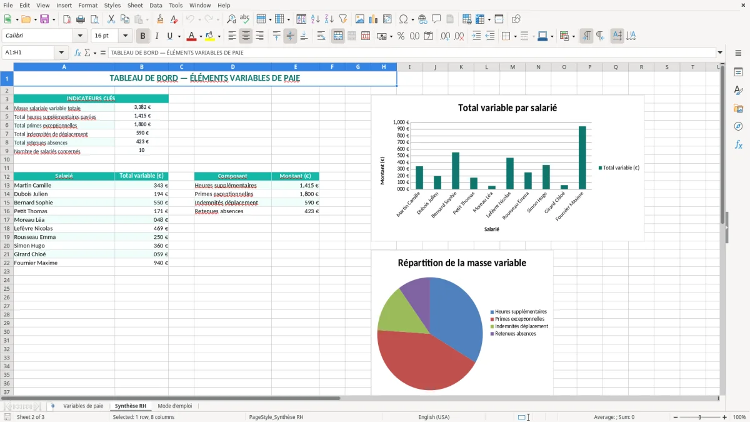
Task: Expand the Name Box dropdown
Action: coord(61,53)
